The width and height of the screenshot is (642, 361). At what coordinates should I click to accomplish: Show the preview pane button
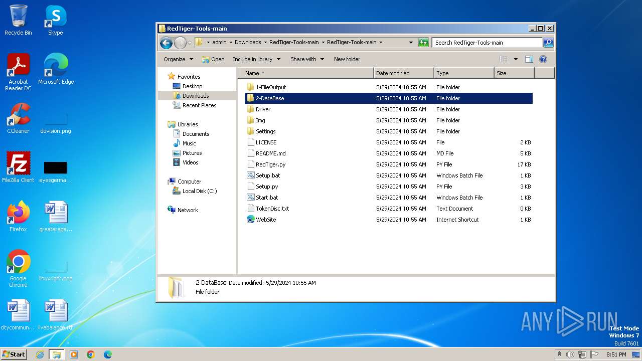click(529, 59)
